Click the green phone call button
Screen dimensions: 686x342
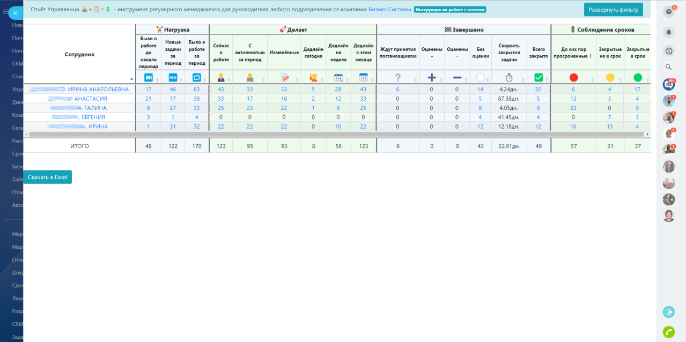tap(668, 332)
